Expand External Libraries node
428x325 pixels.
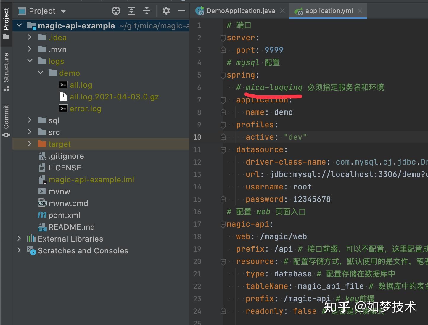(x=19, y=238)
